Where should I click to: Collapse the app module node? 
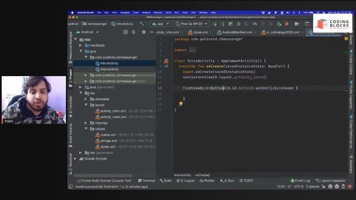tap(76, 39)
